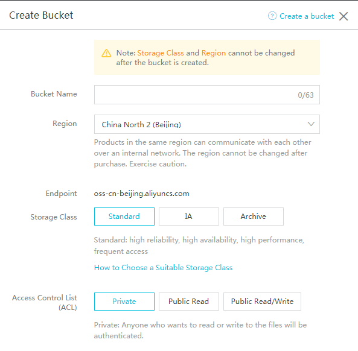The height and width of the screenshot is (351, 358).
Task: Click the help question mark icon
Action: [x=272, y=16]
